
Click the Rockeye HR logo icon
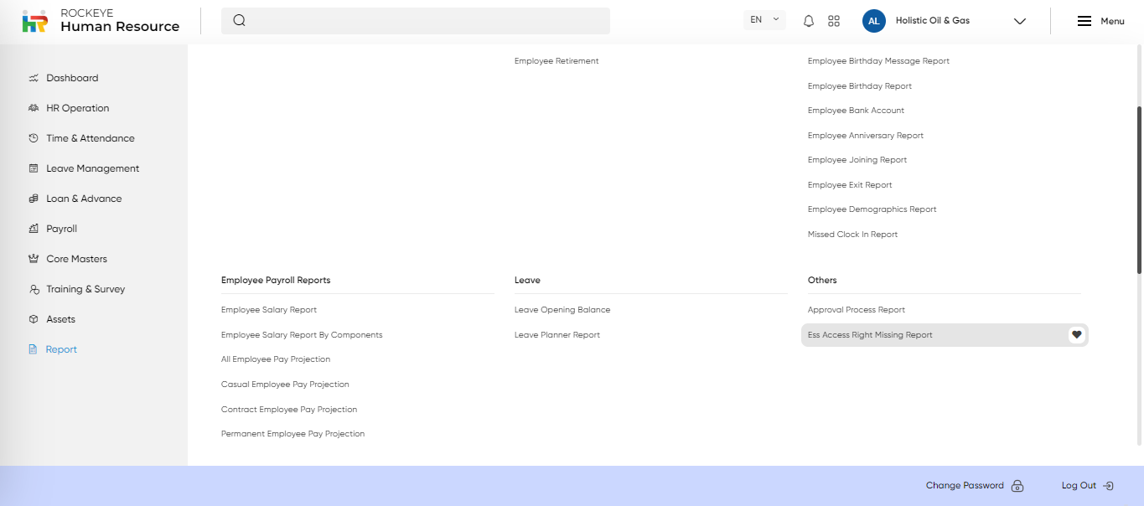click(35, 22)
